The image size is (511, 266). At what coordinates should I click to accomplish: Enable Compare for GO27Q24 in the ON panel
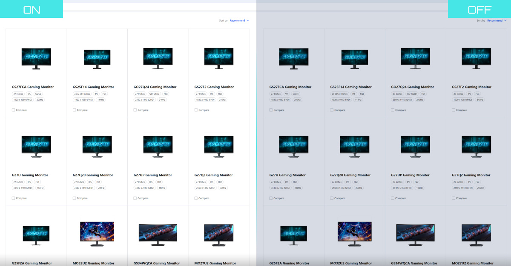click(135, 110)
